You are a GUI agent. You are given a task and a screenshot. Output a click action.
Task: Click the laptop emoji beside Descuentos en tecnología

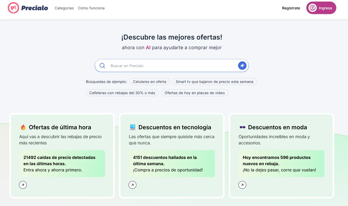[133, 127]
